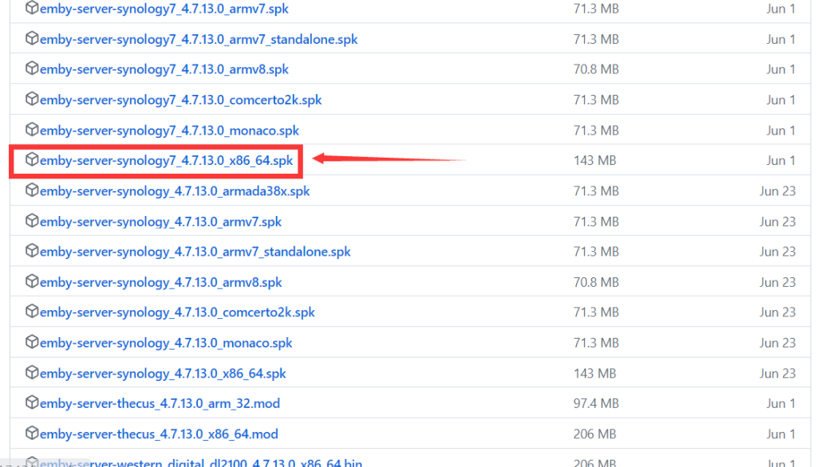Open emby-server-synology_4.7.13.0_comcerto2k.spk link
Screen dimensions: 817x467
point(177,312)
